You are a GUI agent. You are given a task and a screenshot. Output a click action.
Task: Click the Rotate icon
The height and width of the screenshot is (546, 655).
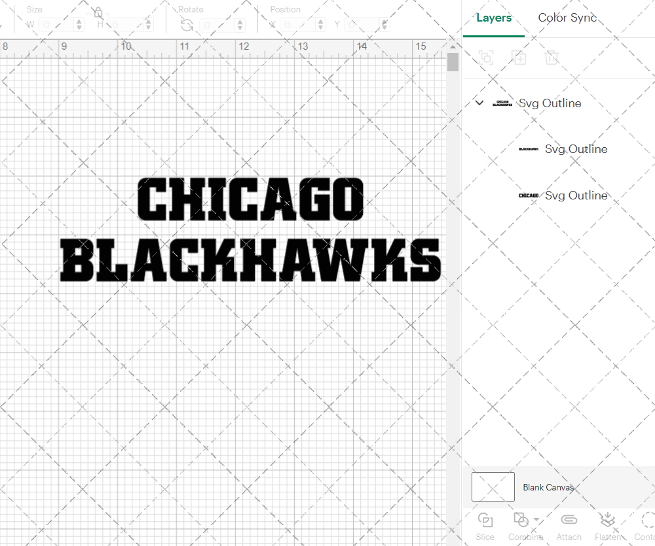click(187, 26)
